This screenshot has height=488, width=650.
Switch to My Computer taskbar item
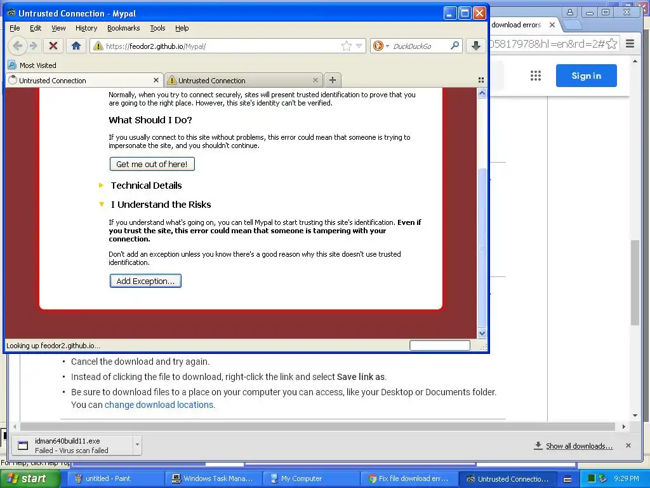[x=311, y=478]
